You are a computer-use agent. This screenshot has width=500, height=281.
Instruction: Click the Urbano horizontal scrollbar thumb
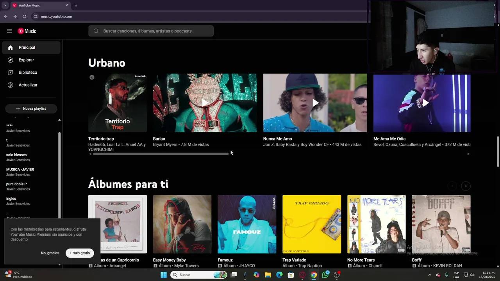coord(161,154)
